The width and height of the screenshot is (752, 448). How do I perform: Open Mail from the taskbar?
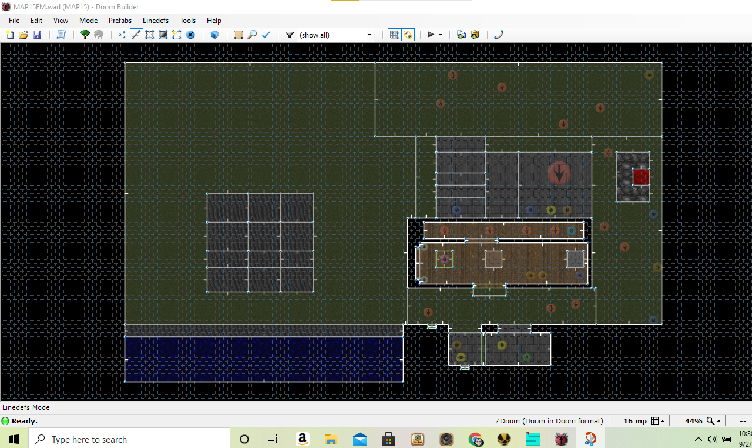pyautogui.click(x=360, y=439)
